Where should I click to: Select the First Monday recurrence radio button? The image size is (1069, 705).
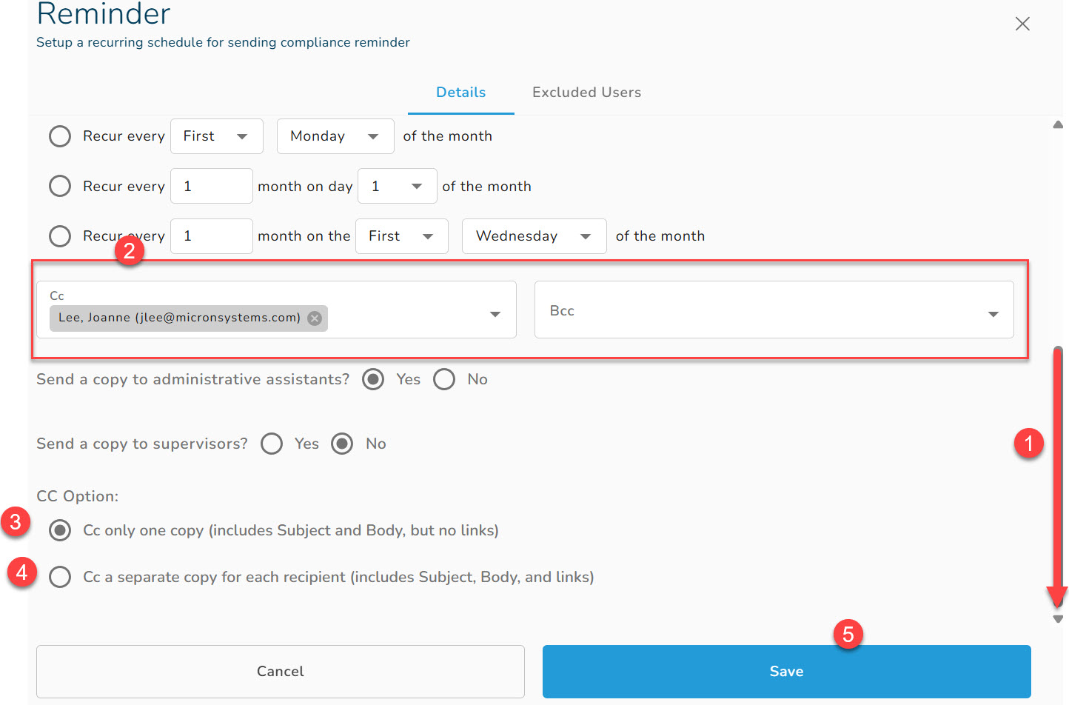tap(60, 136)
